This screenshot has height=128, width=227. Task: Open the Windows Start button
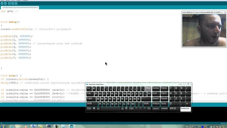(3, 127)
